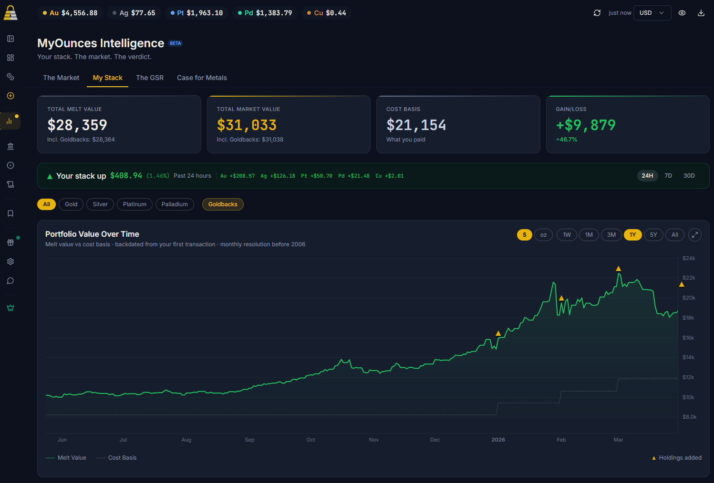
Task: Select the 24H change period
Action: click(647, 176)
